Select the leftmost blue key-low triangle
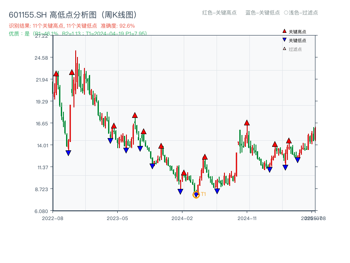350x263 pixels. 68,153
